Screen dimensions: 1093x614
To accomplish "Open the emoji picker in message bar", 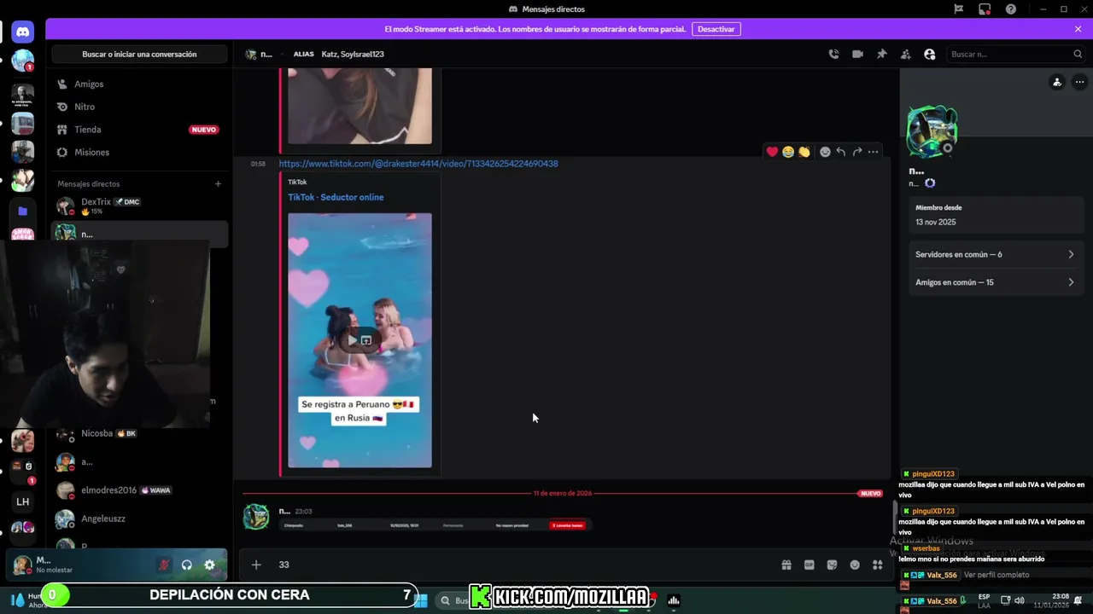I will [855, 565].
